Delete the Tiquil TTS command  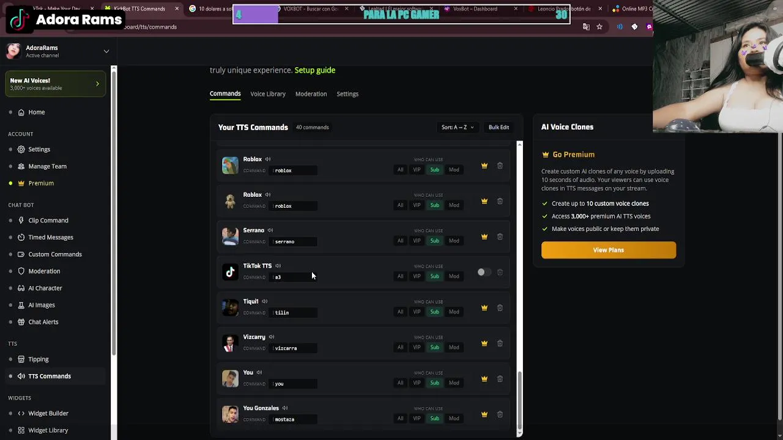pyautogui.click(x=500, y=307)
